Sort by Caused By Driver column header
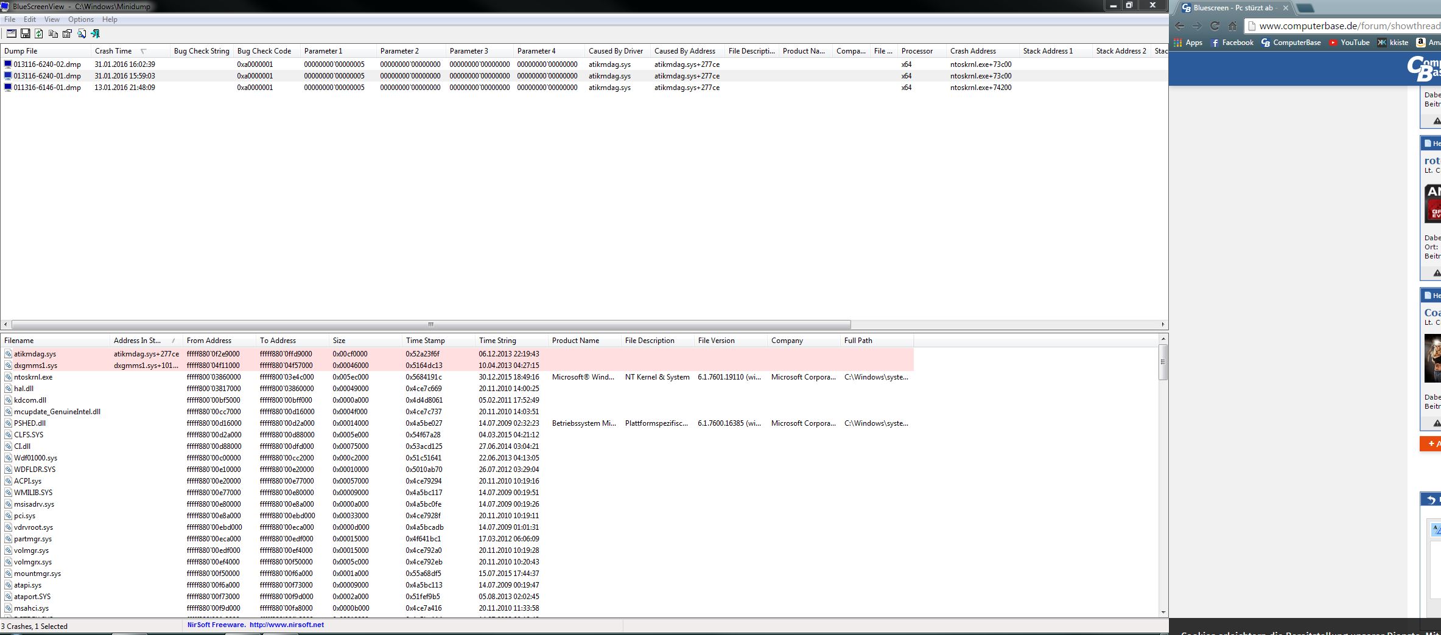This screenshot has width=1441, height=635. click(x=617, y=51)
